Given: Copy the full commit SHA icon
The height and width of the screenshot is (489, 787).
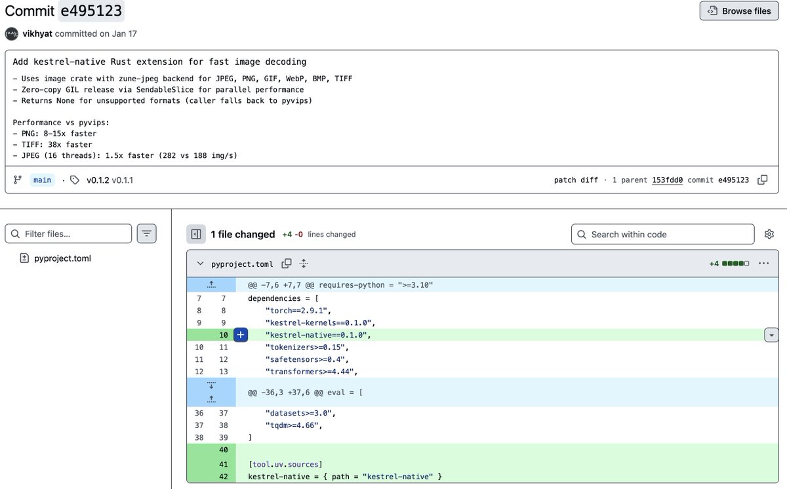Looking at the screenshot, I should 762,180.
